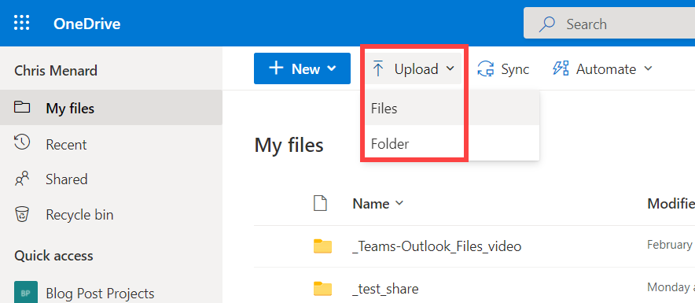The width and height of the screenshot is (695, 303).
Task: Open the _Teams-Outlook_Files_video folder
Action: pos(436,246)
